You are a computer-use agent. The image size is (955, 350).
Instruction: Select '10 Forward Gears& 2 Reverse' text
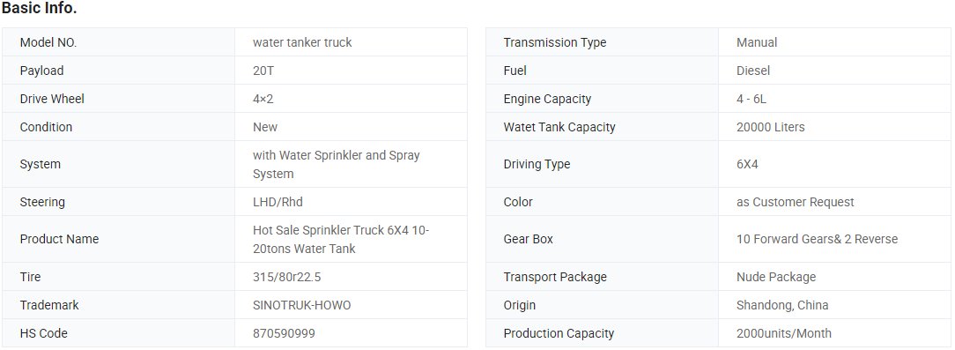817,239
